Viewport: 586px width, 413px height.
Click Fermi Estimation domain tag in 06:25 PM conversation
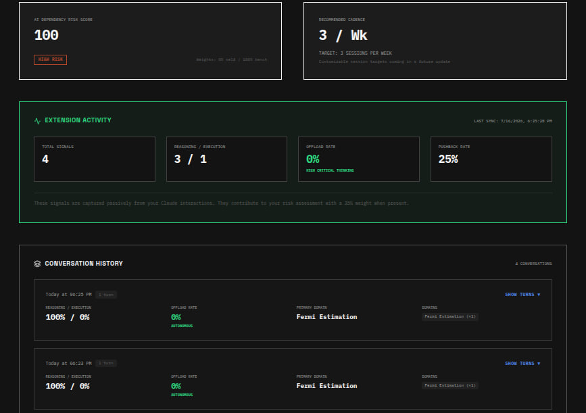(x=450, y=316)
